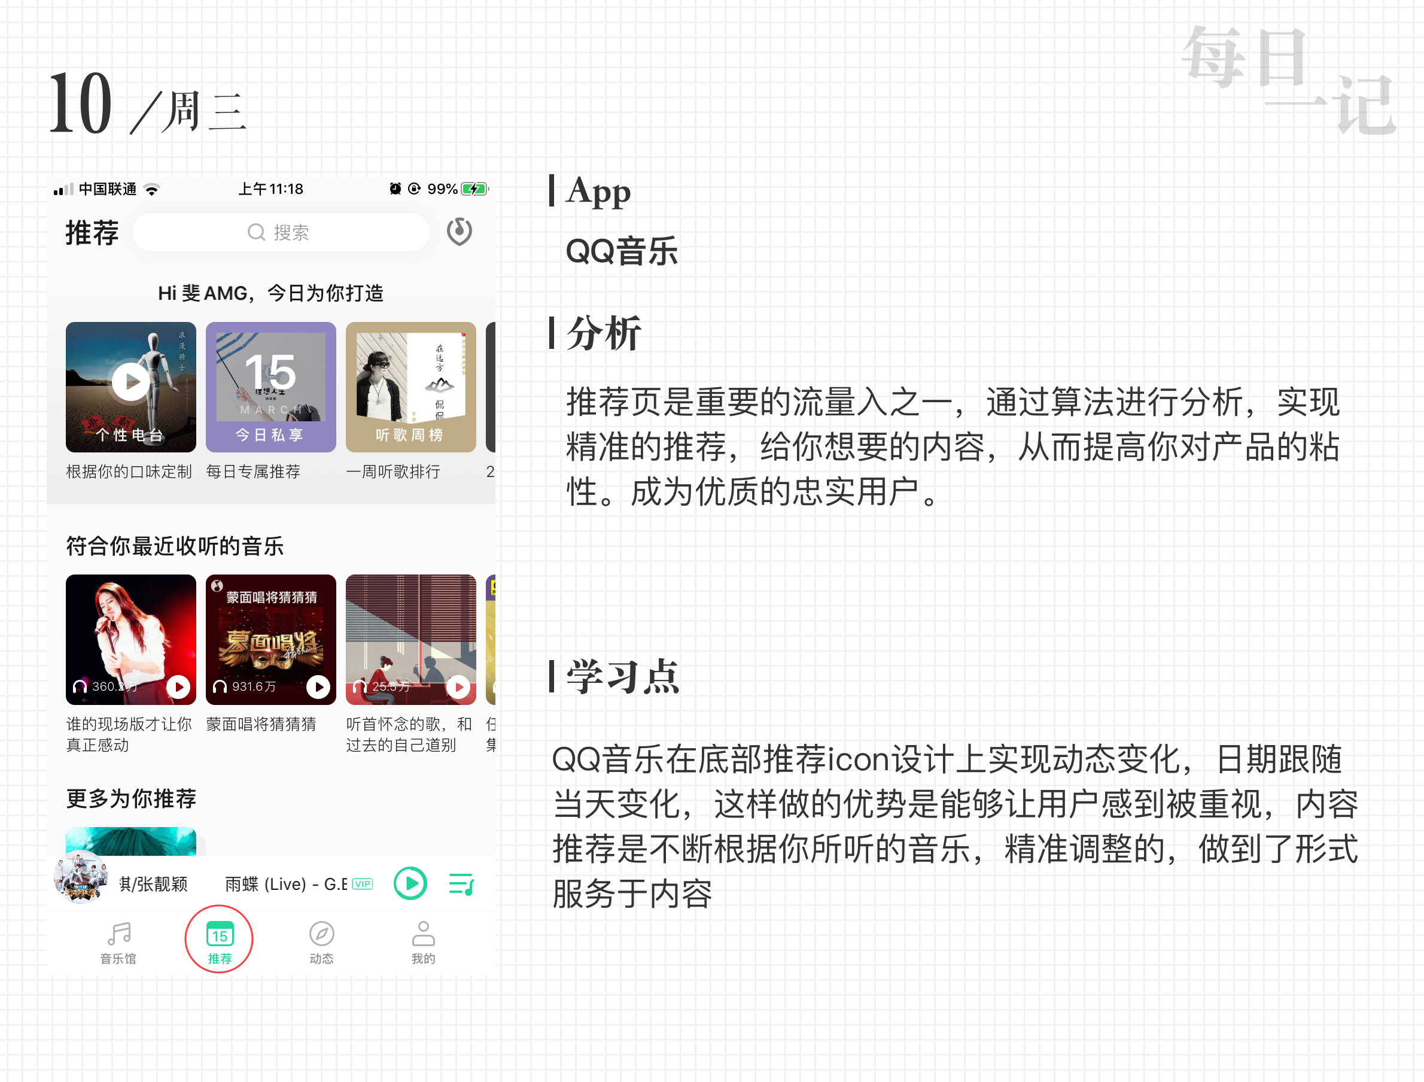Open the 更多为你推荐 thumbnail
This screenshot has height=1082, width=1424.
pos(130,841)
